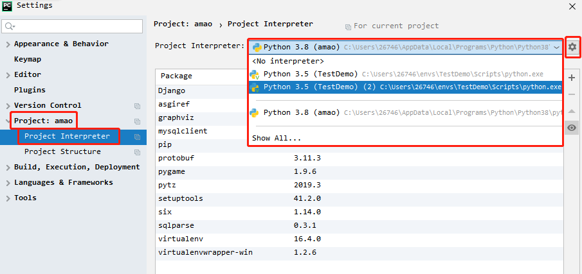
Task: Expand the Tools settings section
Action: [8, 198]
